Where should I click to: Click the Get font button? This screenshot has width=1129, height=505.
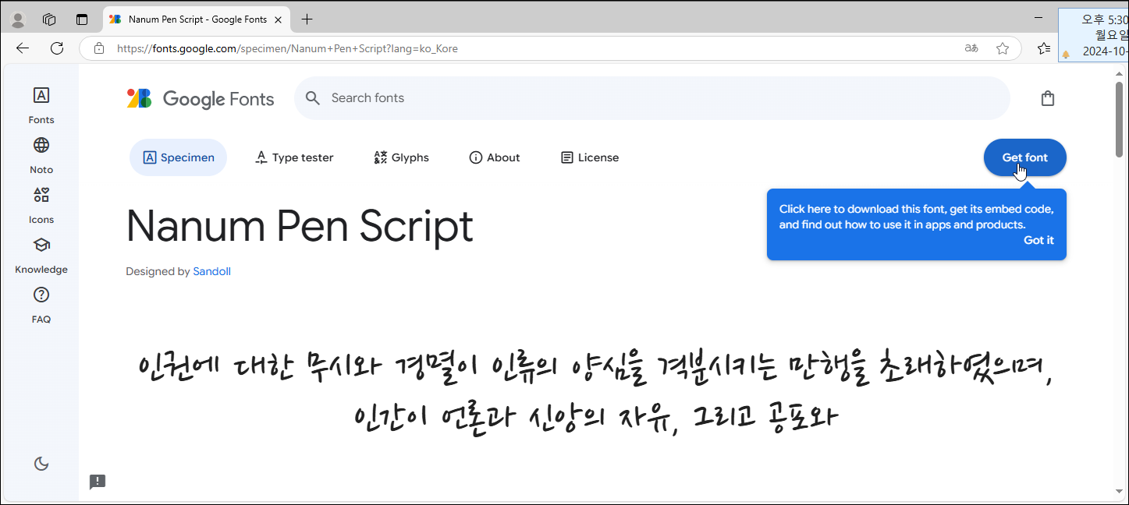point(1024,157)
